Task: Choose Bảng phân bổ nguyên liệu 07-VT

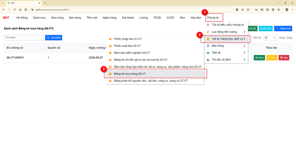Action: 155,81
